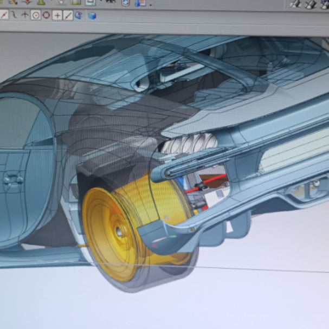Enable the Mid Point snap arrow icon
The height and width of the screenshot is (329, 329).
25,15
